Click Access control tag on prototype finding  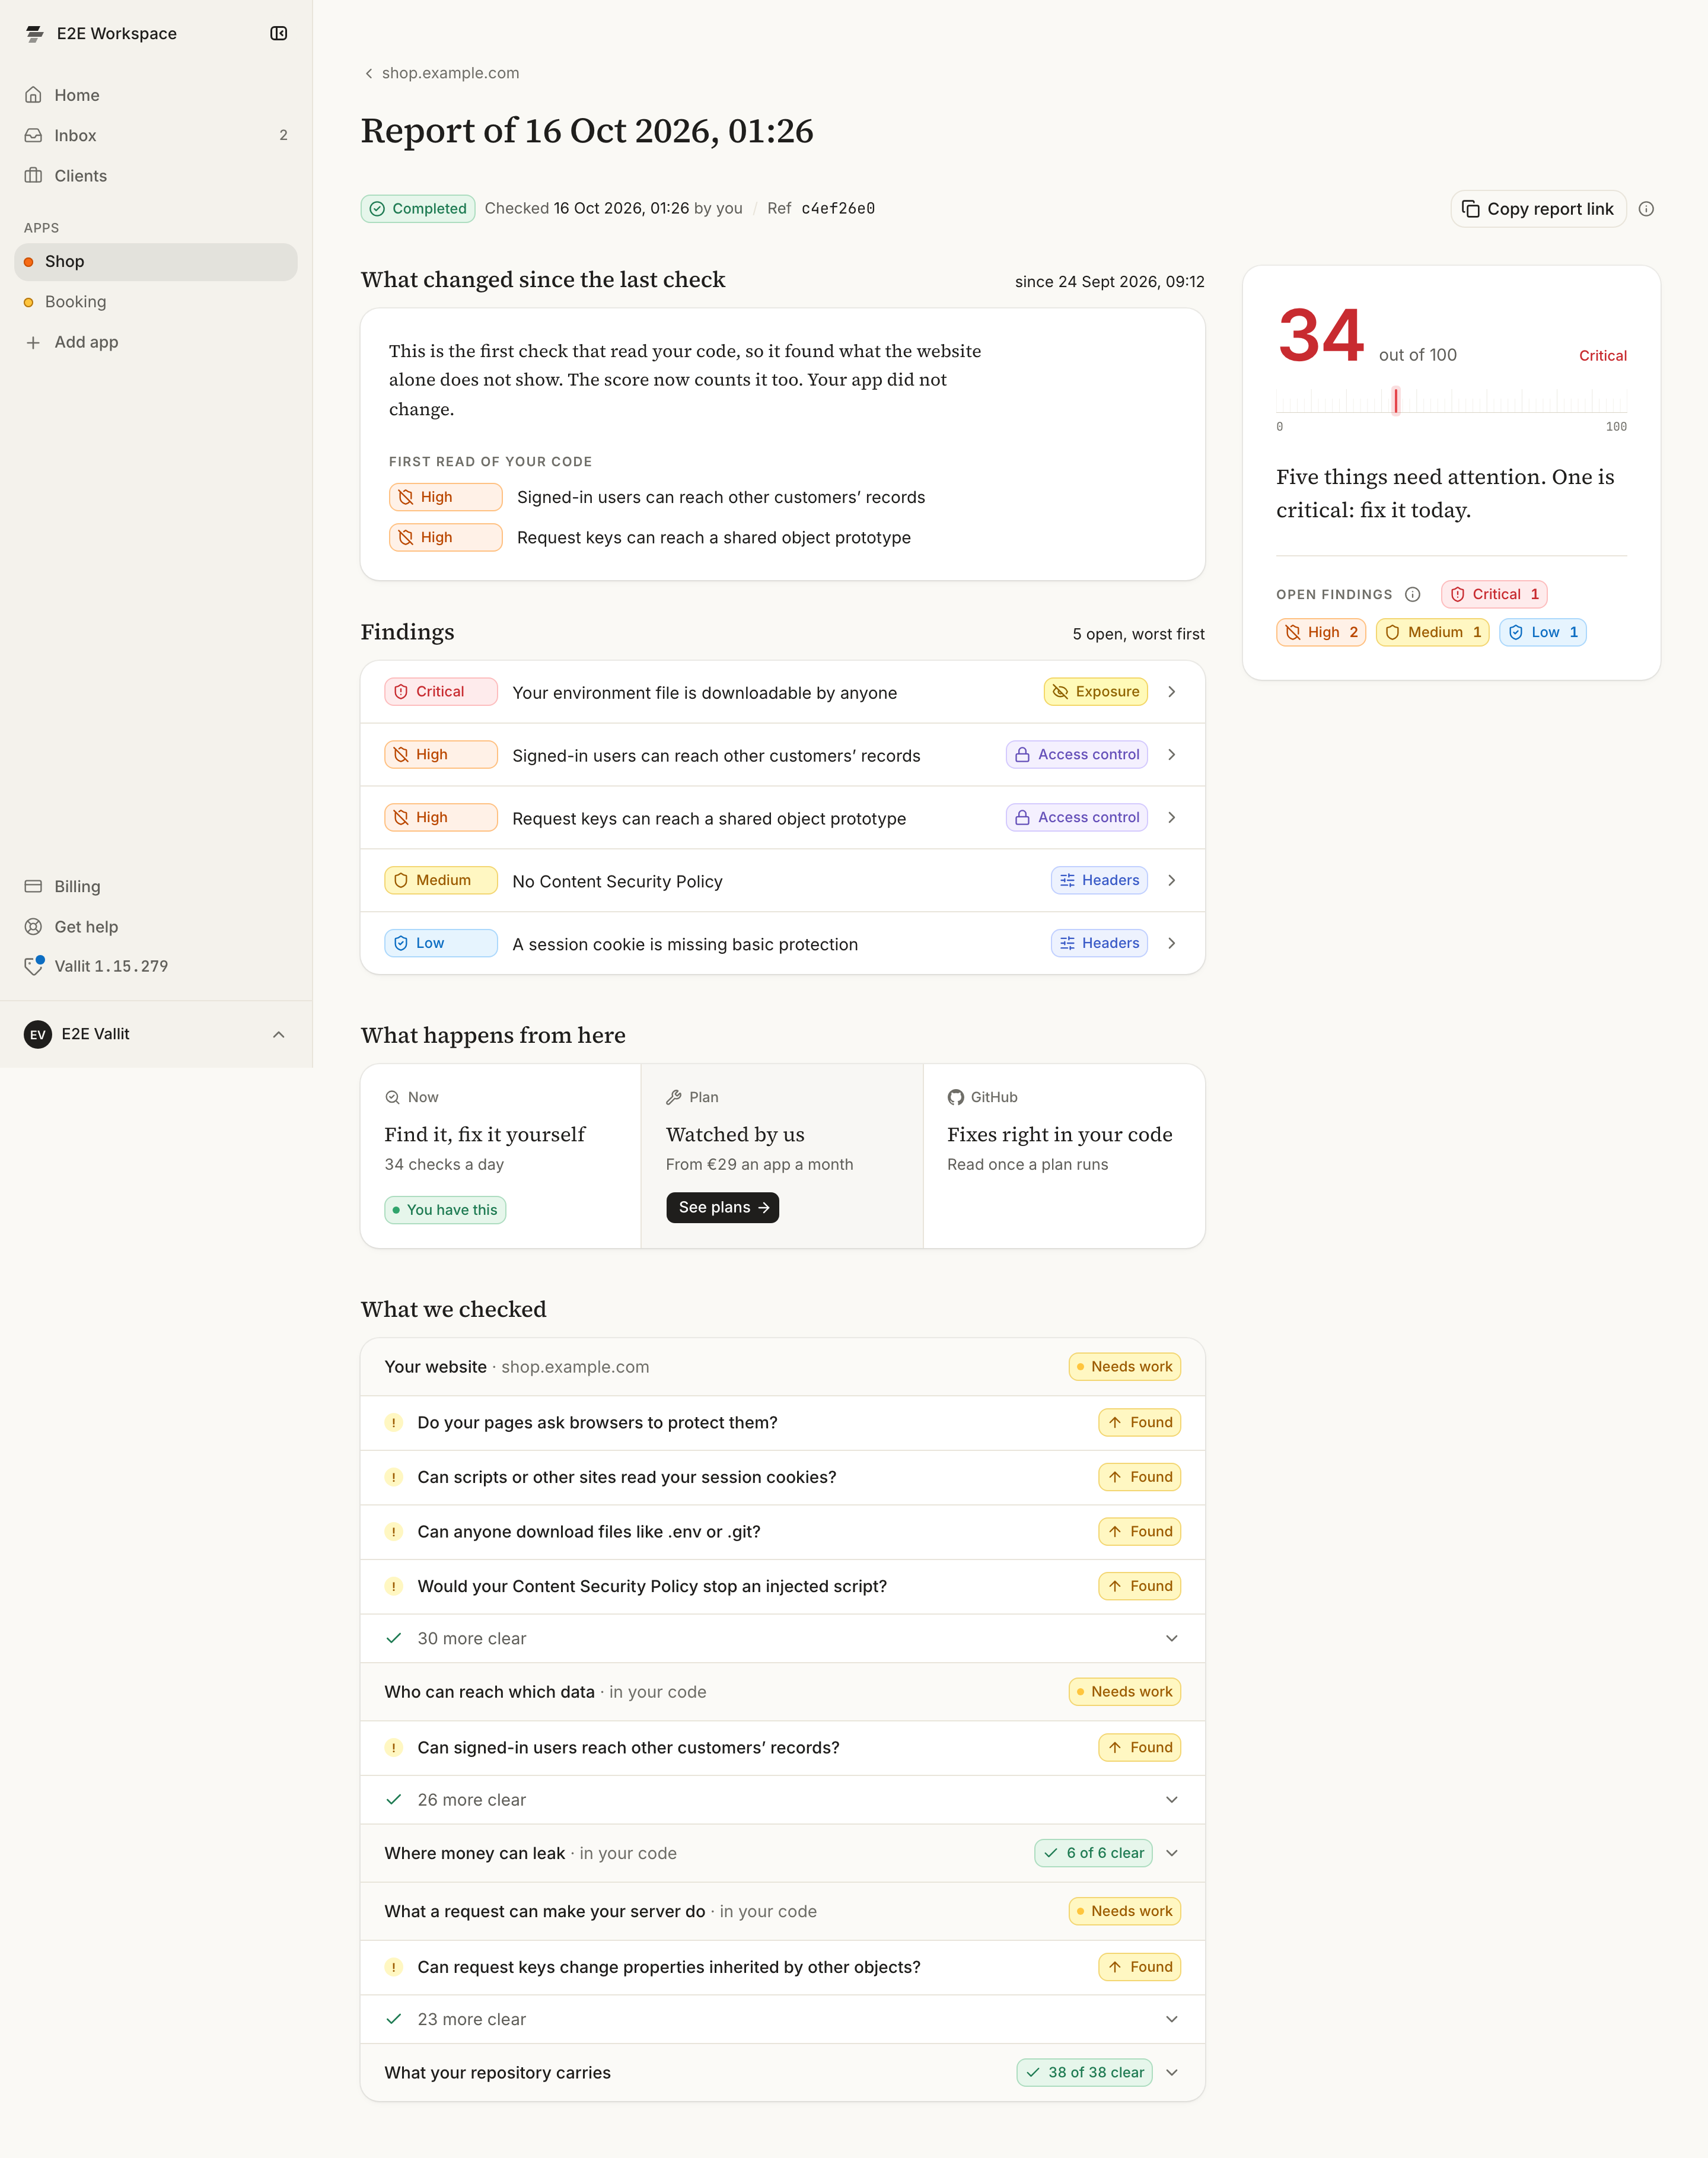pos(1076,818)
